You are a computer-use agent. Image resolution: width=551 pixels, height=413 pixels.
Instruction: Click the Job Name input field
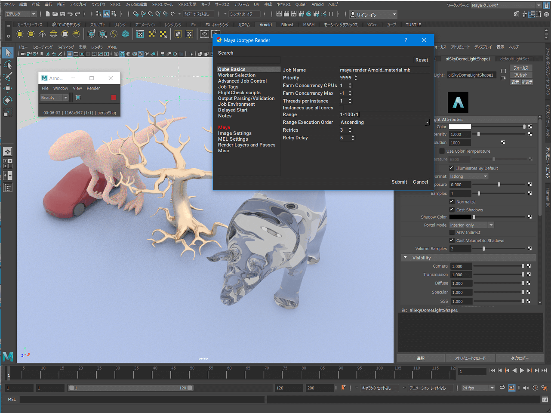(x=384, y=70)
